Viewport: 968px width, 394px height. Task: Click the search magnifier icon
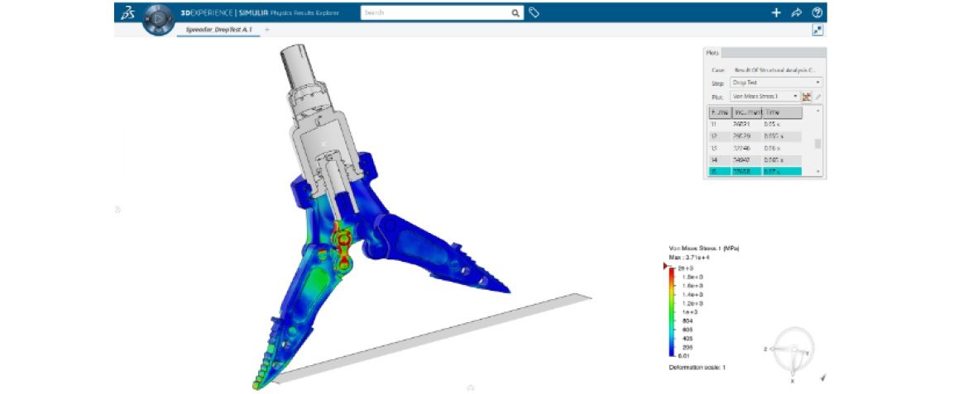point(515,13)
